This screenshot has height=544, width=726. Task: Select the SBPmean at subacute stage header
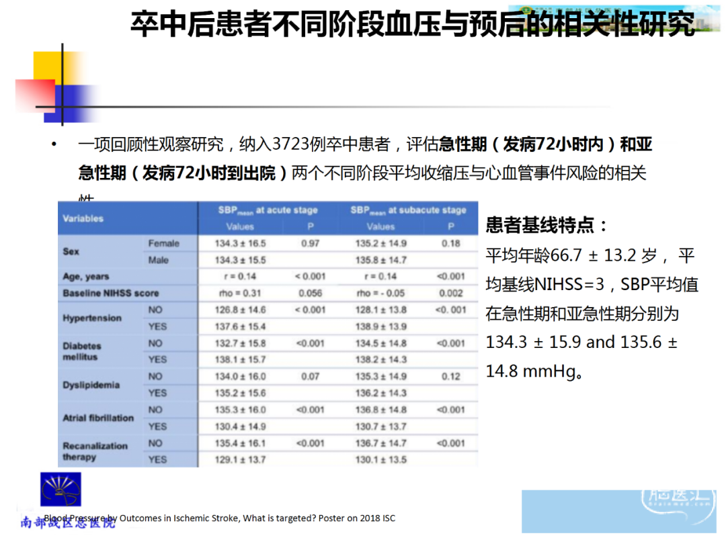pos(408,210)
